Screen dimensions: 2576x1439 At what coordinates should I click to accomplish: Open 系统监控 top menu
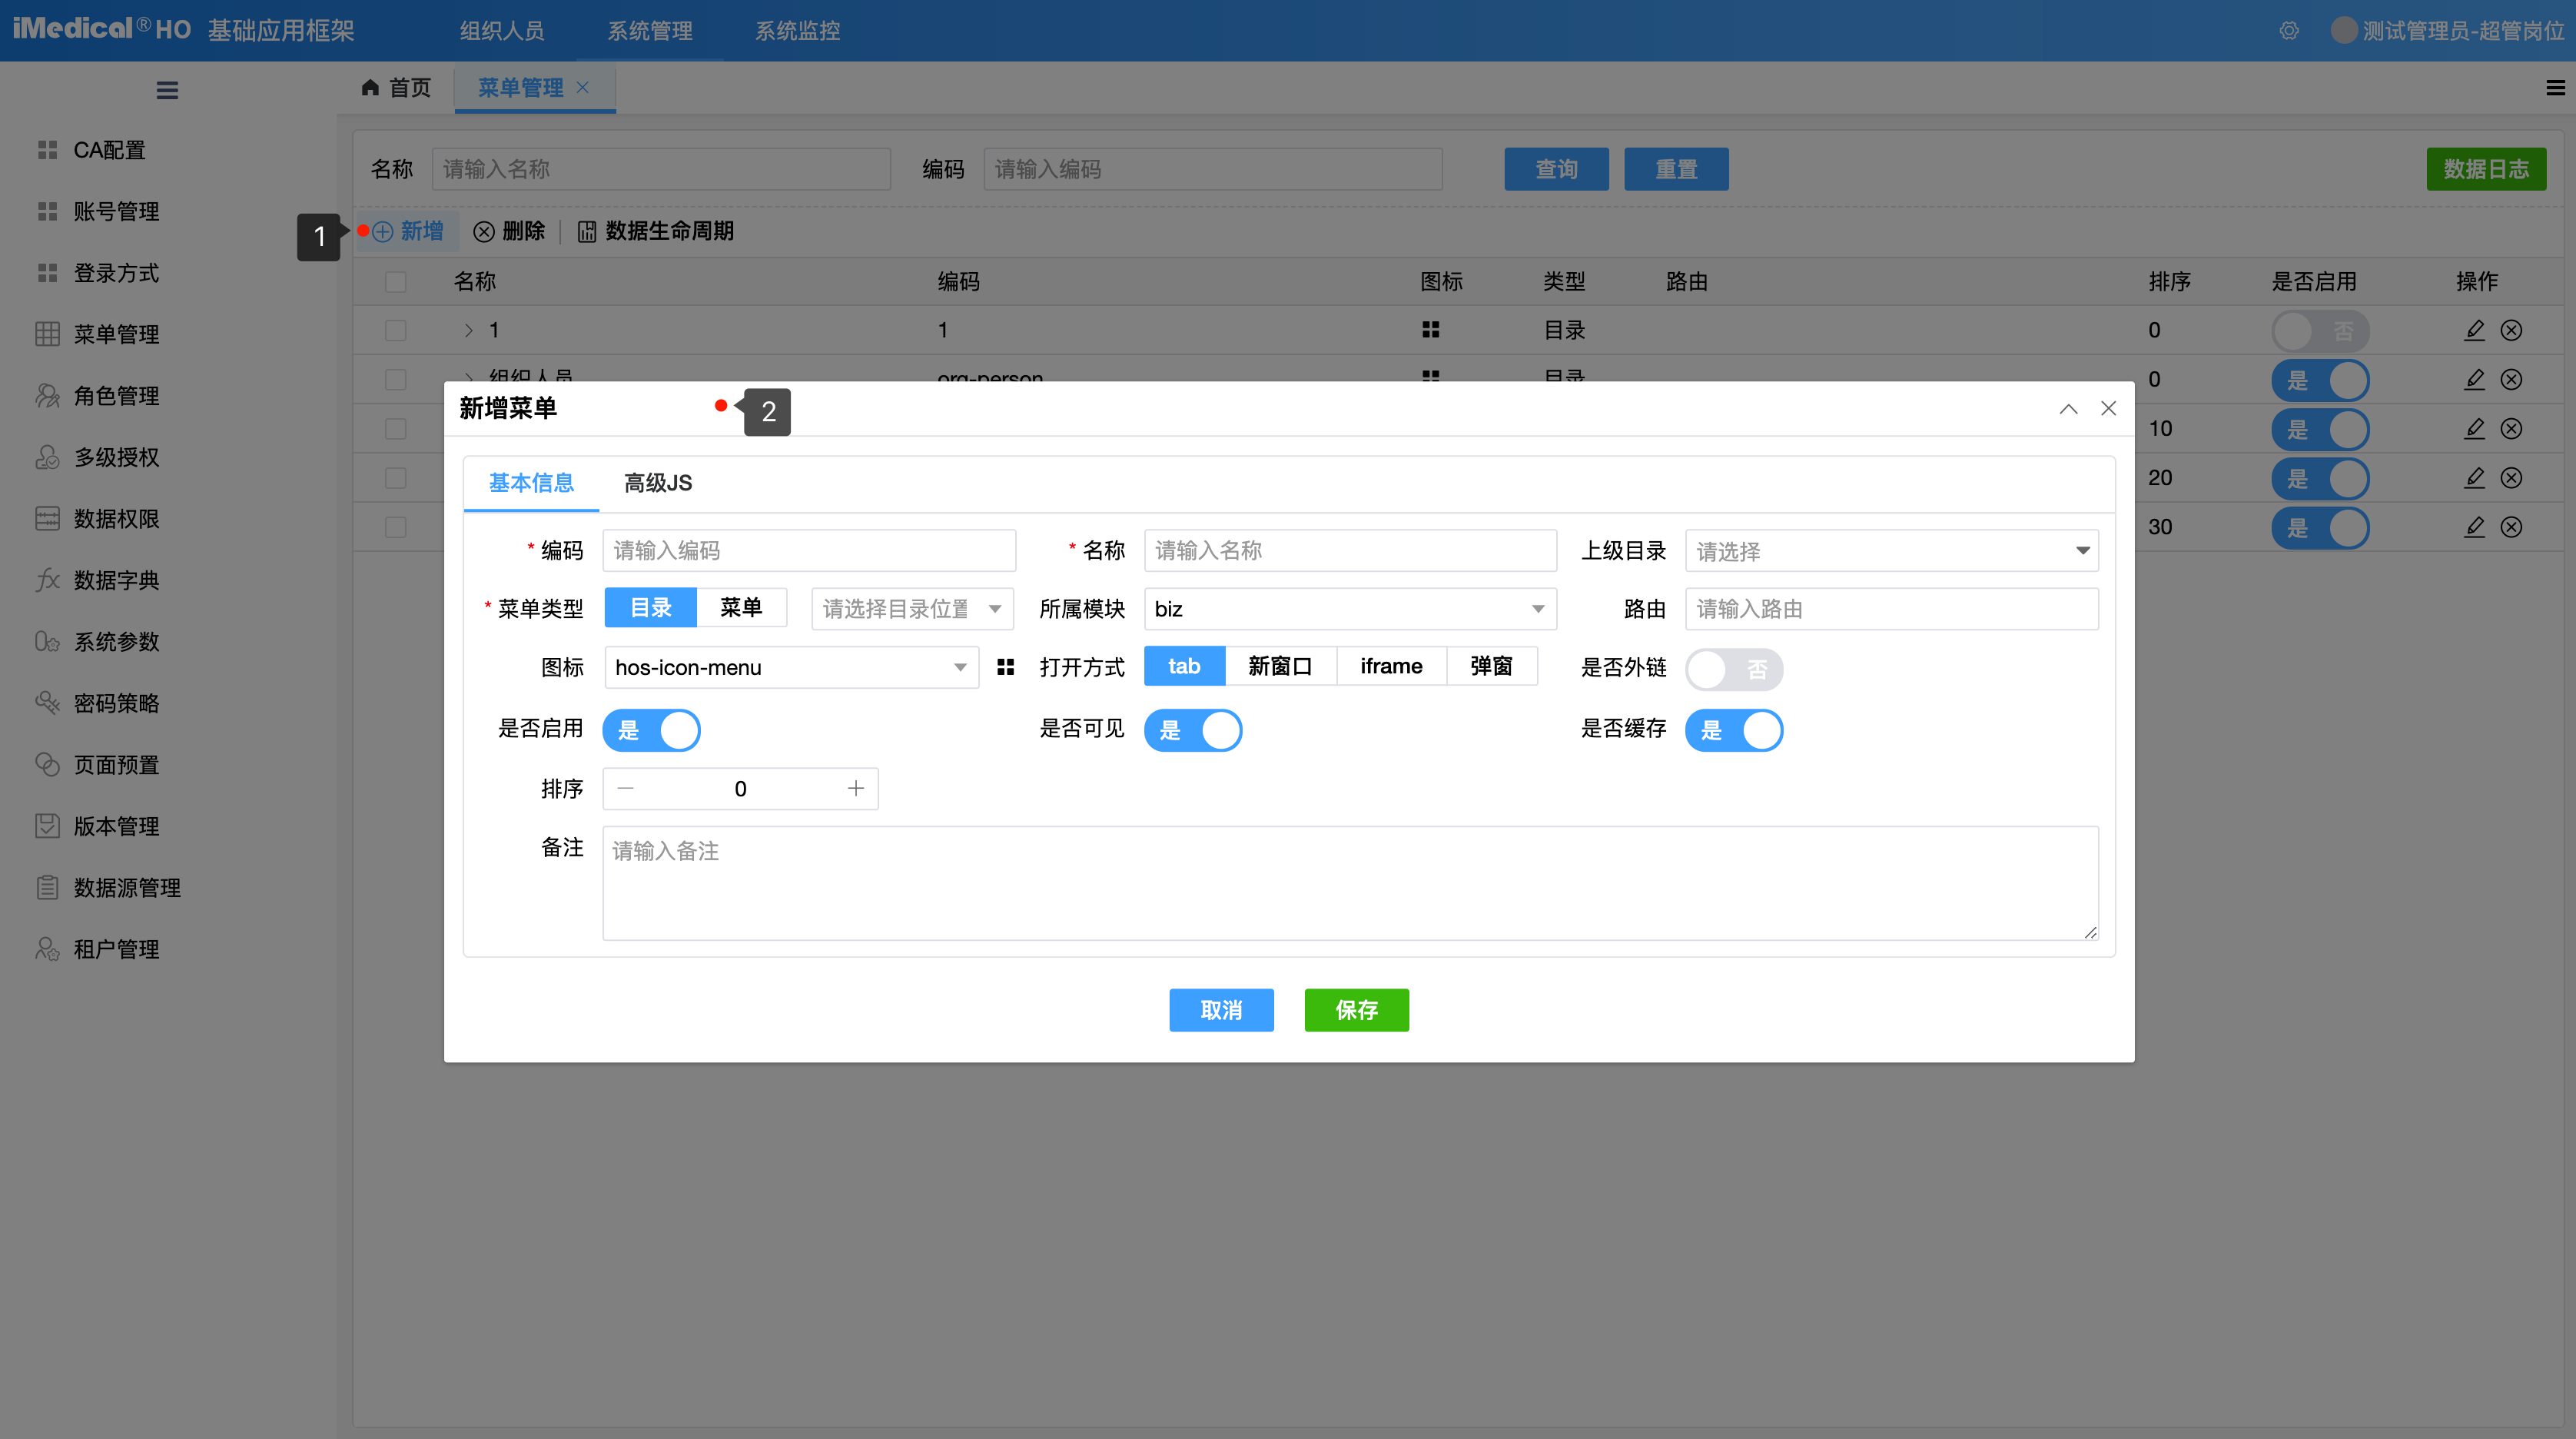point(797,31)
